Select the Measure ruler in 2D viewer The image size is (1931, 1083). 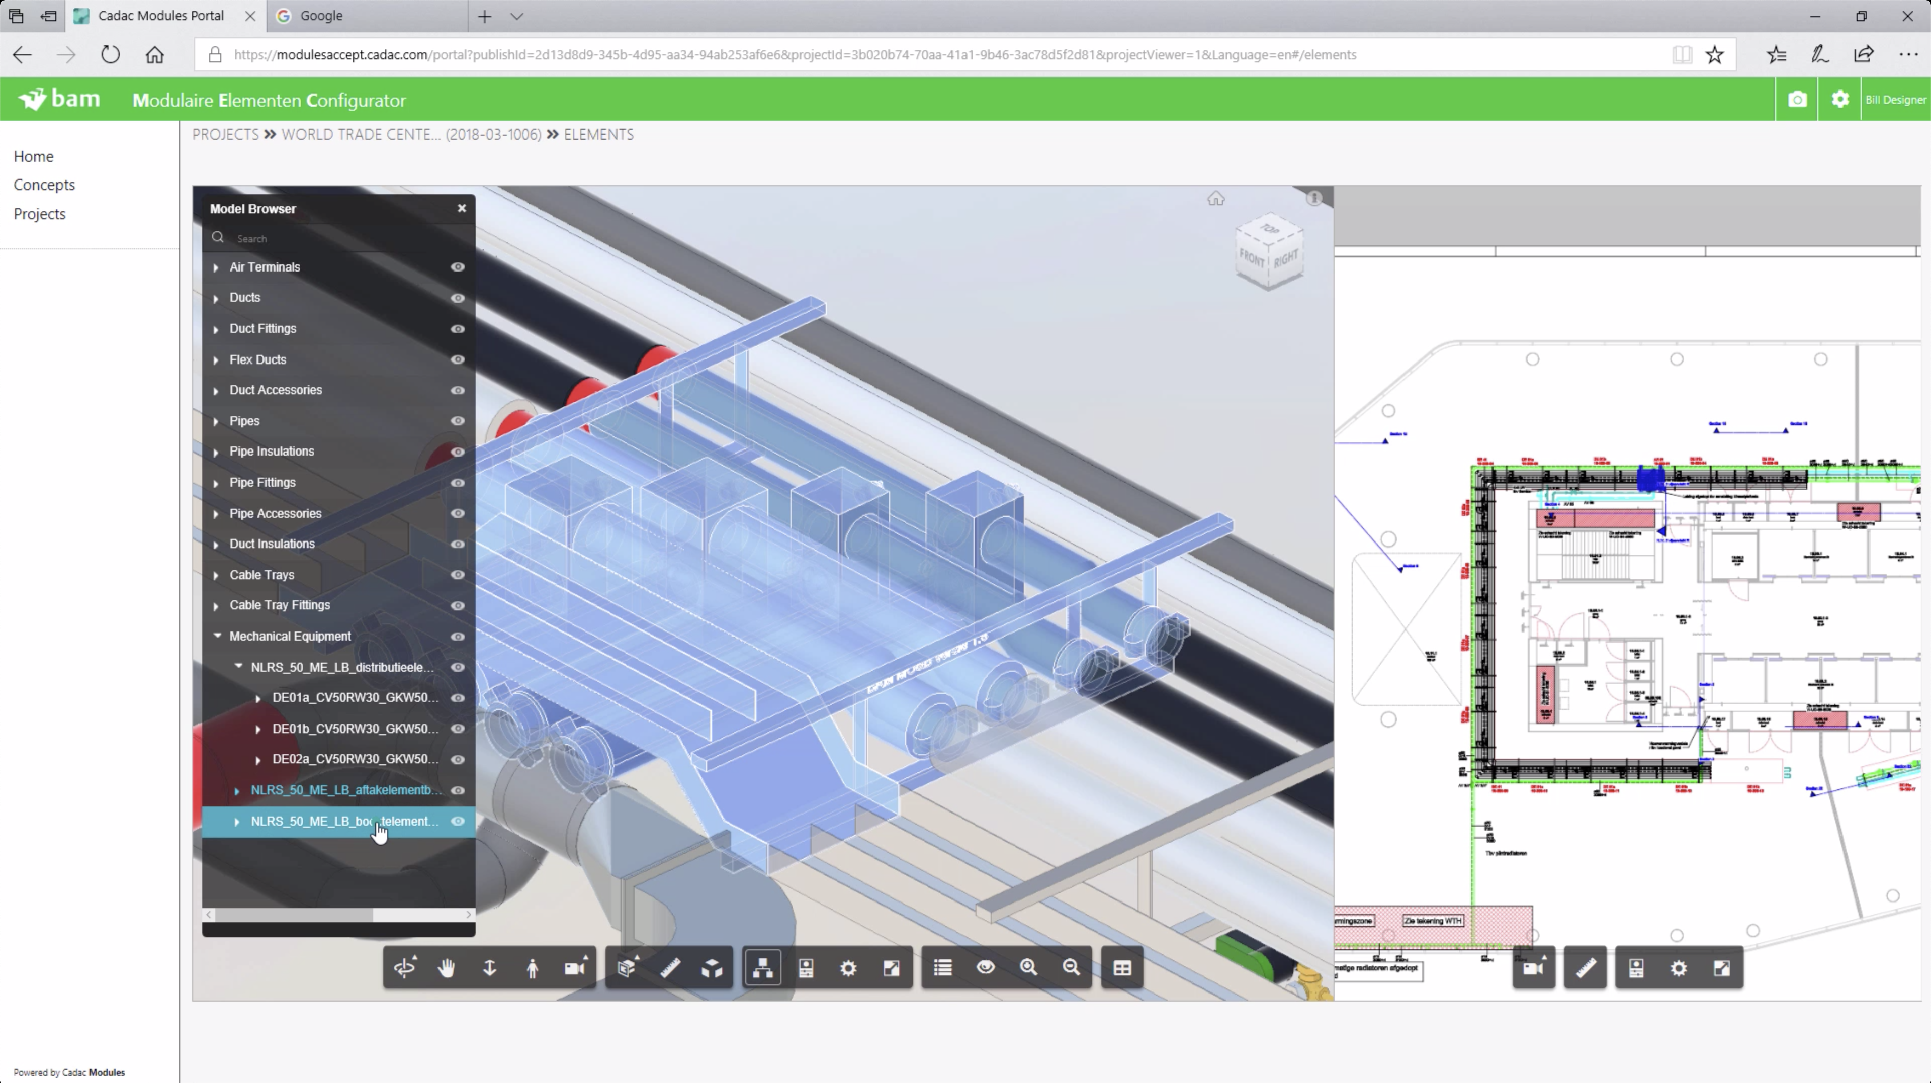[1586, 967]
